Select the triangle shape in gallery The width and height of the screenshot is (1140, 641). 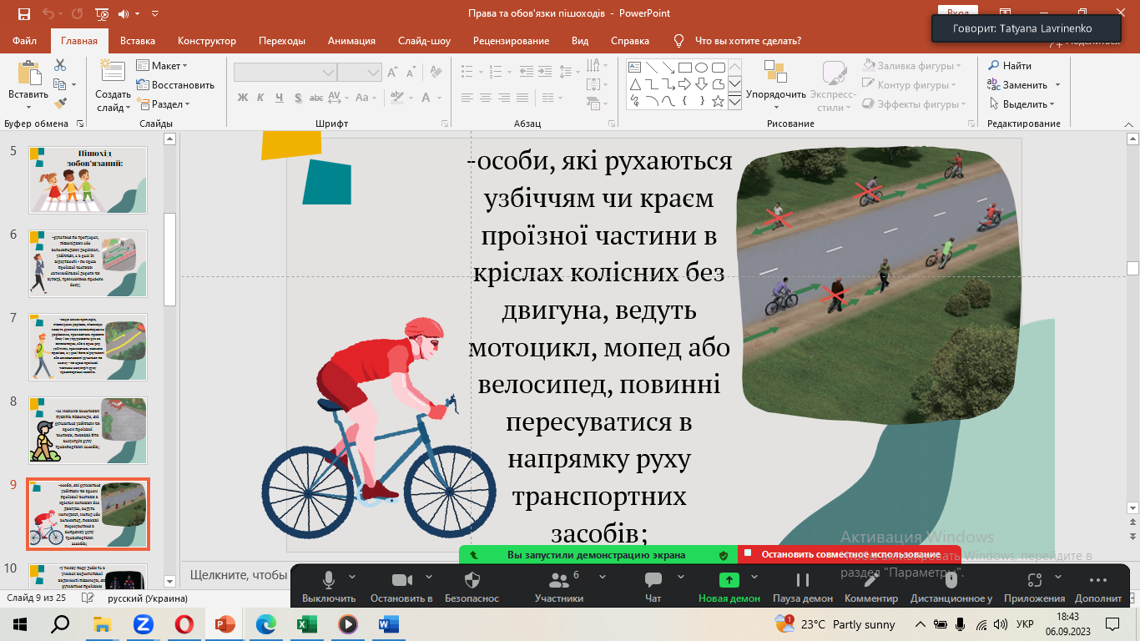[x=634, y=84]
